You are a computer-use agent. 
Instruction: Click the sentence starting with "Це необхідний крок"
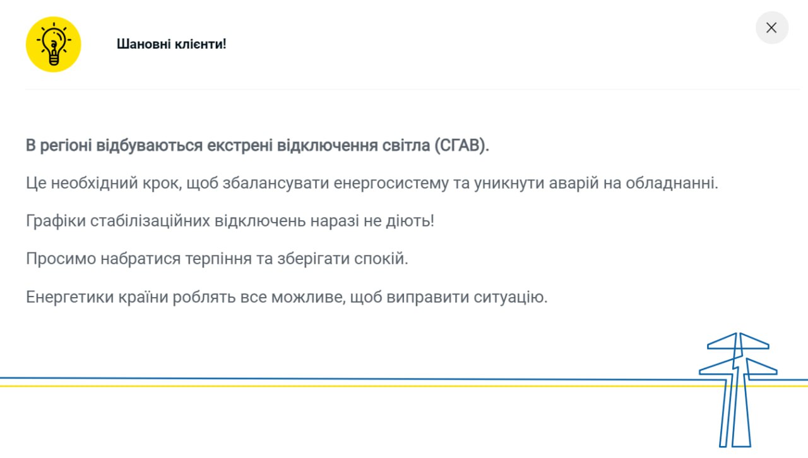tap(372, 184)
